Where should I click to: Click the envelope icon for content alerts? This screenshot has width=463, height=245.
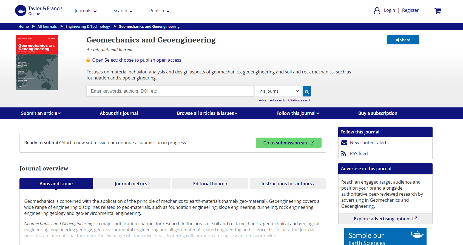pyautogui.click(x=344, y=143)
